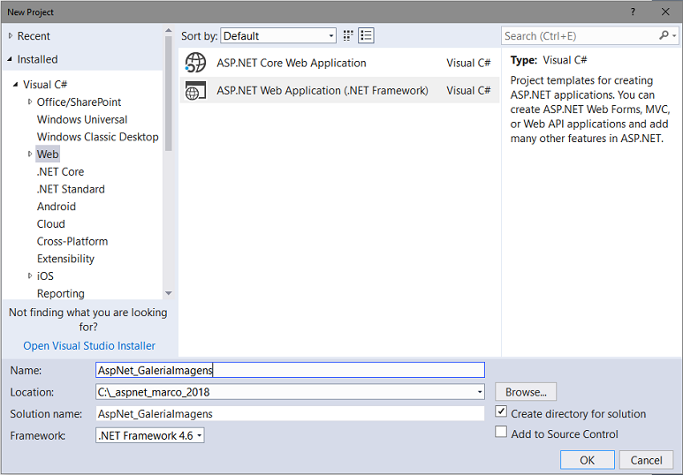Screen dimensions: 683x475
Task: Click the project Name text field
Action: click(x=290, y=370)
